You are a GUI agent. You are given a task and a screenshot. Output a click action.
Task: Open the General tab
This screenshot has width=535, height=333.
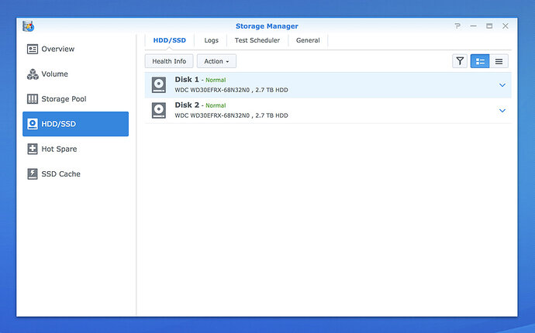[x=308, y=40]
